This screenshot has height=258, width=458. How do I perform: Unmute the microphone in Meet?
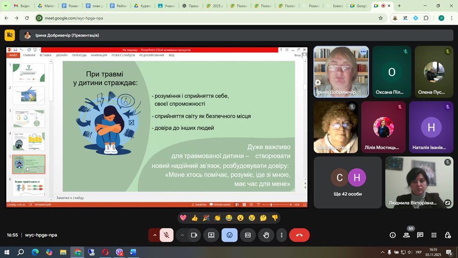[x=166, y=235]
